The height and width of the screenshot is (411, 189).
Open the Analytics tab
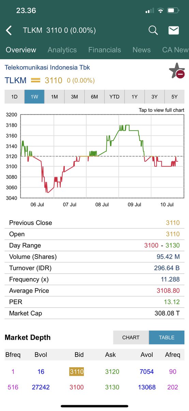tap(62, 50)
